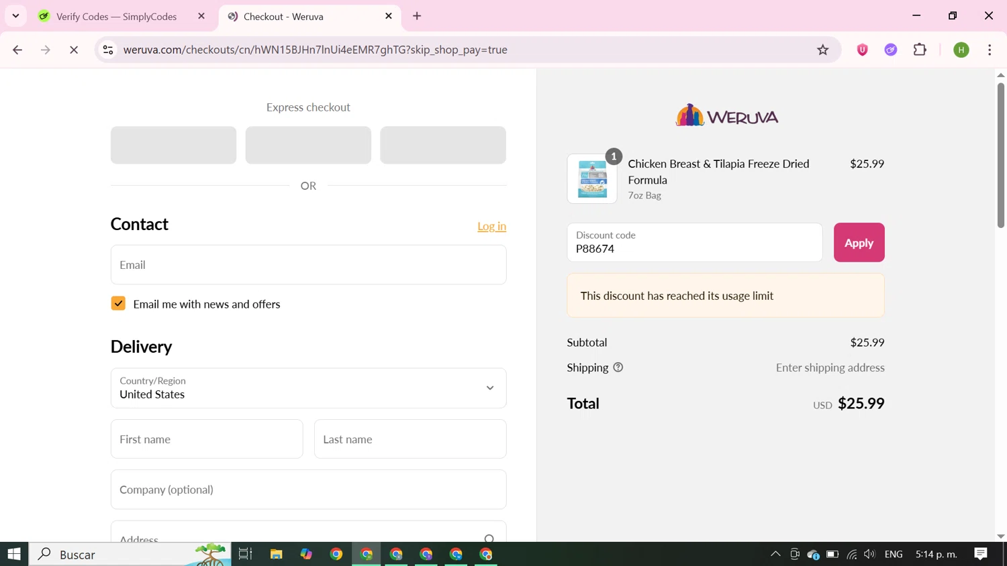Image resolution: width=1007 pixels, height=566 pixels.
Task: Click the address bar URL
Action: 316,50
